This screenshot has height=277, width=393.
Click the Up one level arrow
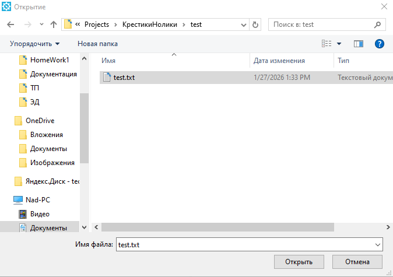54,24
